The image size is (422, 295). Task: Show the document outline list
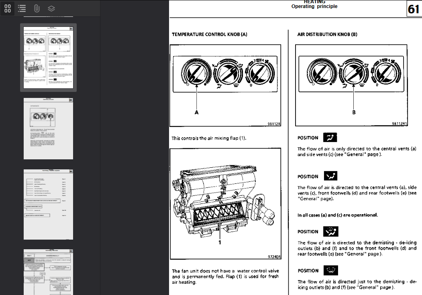click(x=22, y=8)
